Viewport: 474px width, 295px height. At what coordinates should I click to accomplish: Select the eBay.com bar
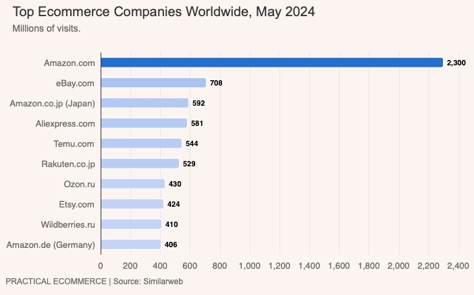coord(153,83)
